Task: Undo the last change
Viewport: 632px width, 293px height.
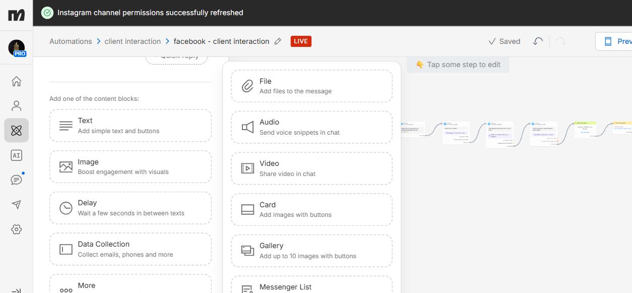Action: click(538, 41)
